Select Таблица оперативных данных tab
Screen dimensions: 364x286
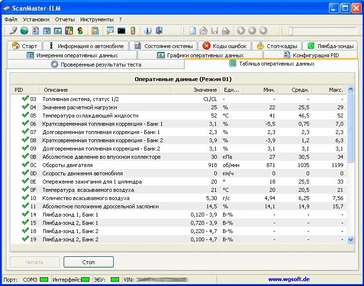click(272, 64)
